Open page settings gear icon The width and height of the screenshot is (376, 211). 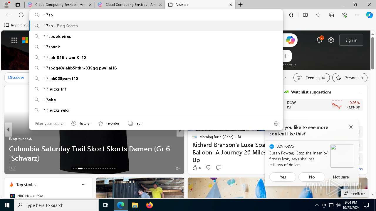(x=331, y=40)
